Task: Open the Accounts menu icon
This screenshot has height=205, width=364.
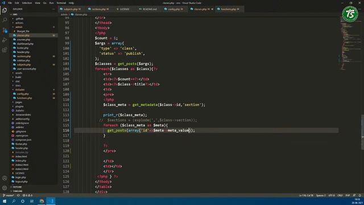Action: (x=5, y=178)
